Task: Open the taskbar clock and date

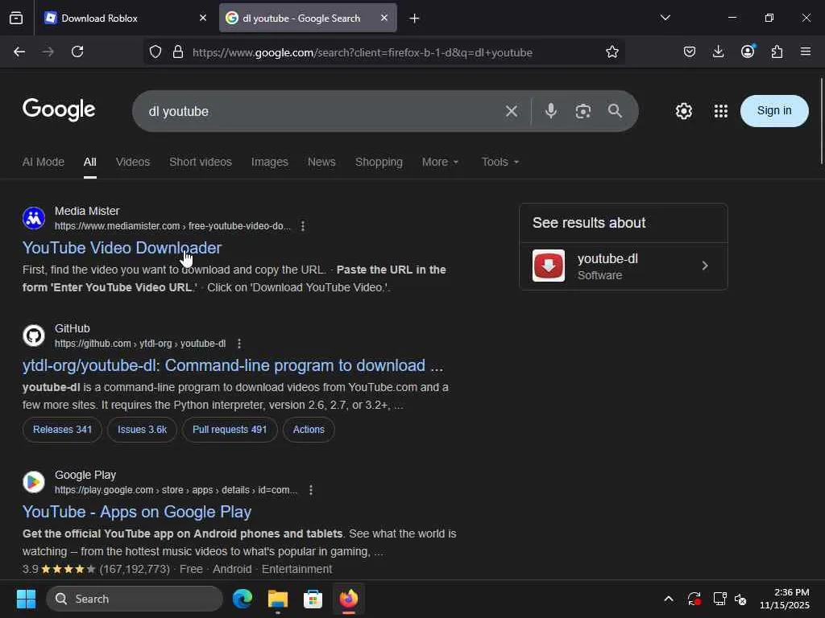Action: (x=785, y=599)
